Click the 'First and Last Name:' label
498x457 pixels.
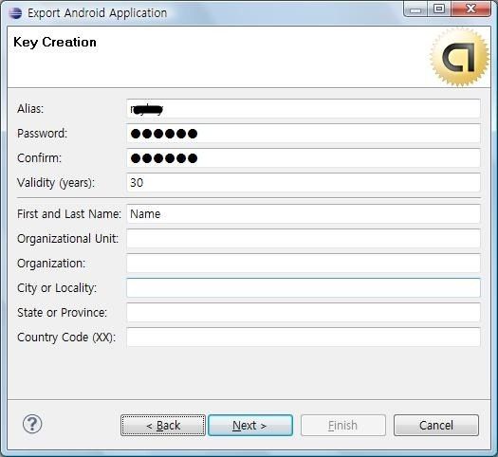tap(69, 214)
